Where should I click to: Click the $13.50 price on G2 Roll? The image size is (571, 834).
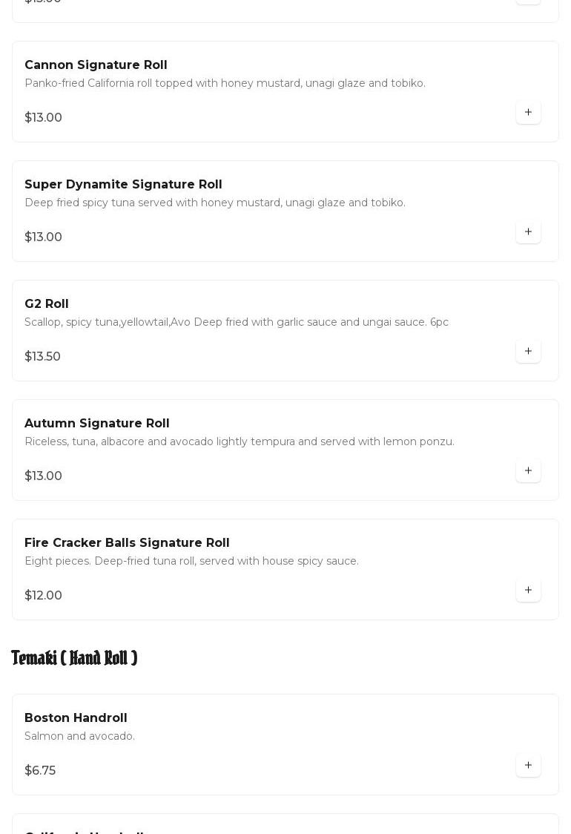(x=43, y=357)
